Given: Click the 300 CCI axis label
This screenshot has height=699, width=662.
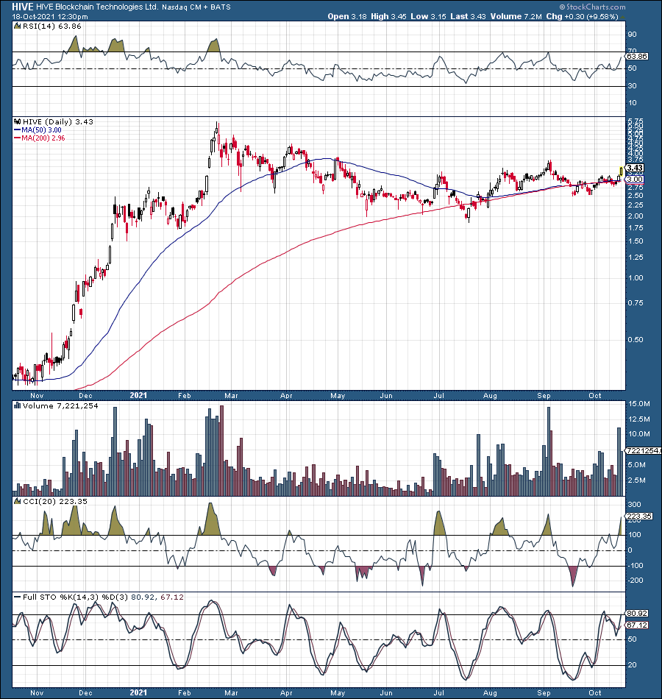Looking at the screenshot, I should pyautogui.click(x=634, y=505).
